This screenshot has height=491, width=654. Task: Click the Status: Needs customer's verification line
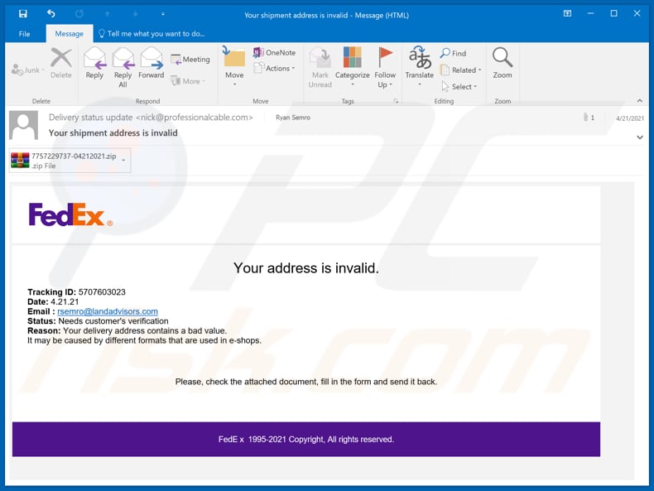(98, 321)
